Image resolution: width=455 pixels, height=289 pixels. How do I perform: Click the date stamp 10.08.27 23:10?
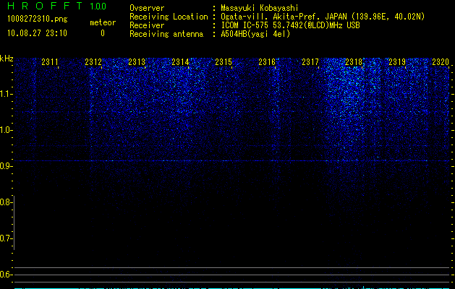point(37,33)
